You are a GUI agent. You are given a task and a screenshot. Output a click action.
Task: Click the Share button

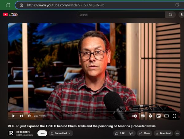[x=144, y=133]
